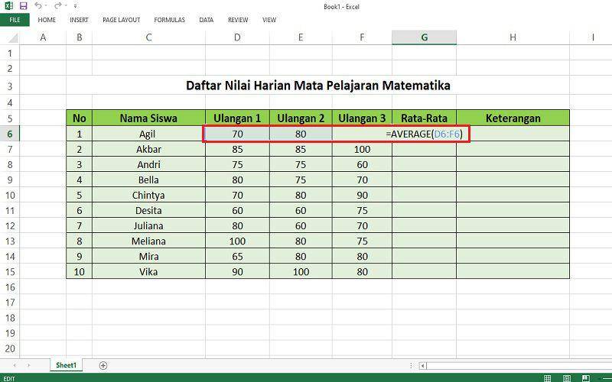Click the 'Juliana' name cell
Image resolution: width=612 pixels, height=382 pixels.
click(x=148, y=225)
